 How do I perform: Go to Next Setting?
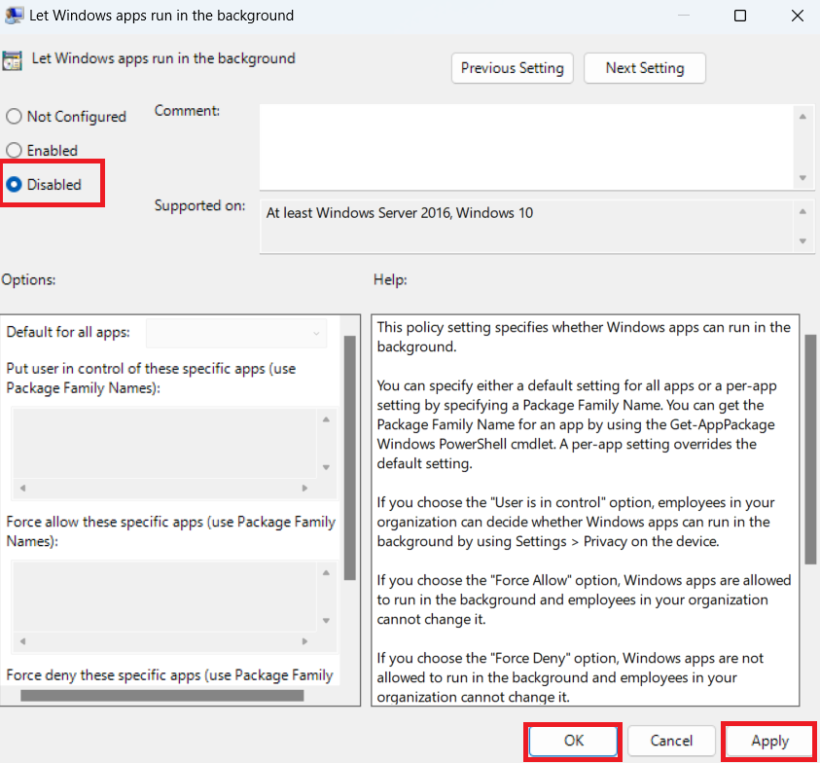(x=644, y=68)
